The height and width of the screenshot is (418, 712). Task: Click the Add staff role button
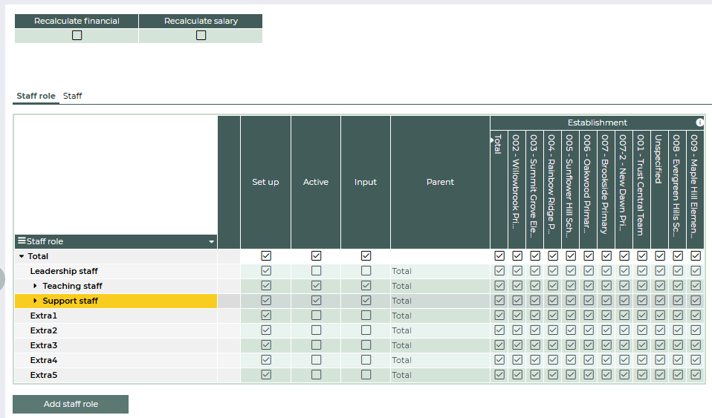point(71,404)
